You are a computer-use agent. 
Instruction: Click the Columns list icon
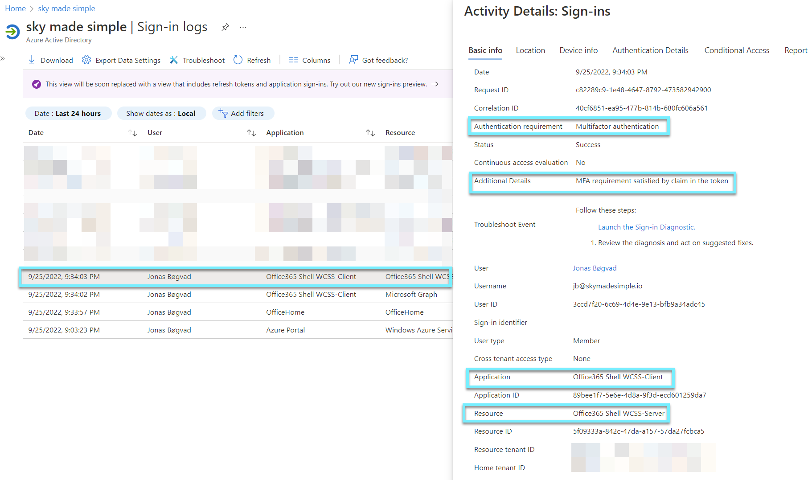tap(293, 60)
